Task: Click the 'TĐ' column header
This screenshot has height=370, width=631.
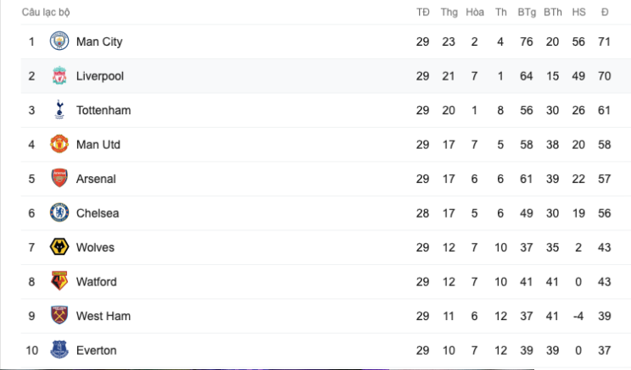Action: coord(423,13)
